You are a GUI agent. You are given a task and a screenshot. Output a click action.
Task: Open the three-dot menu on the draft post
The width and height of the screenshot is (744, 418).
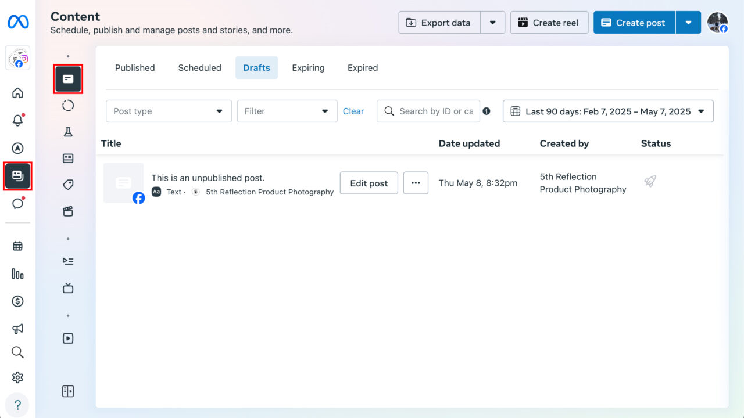416,183
